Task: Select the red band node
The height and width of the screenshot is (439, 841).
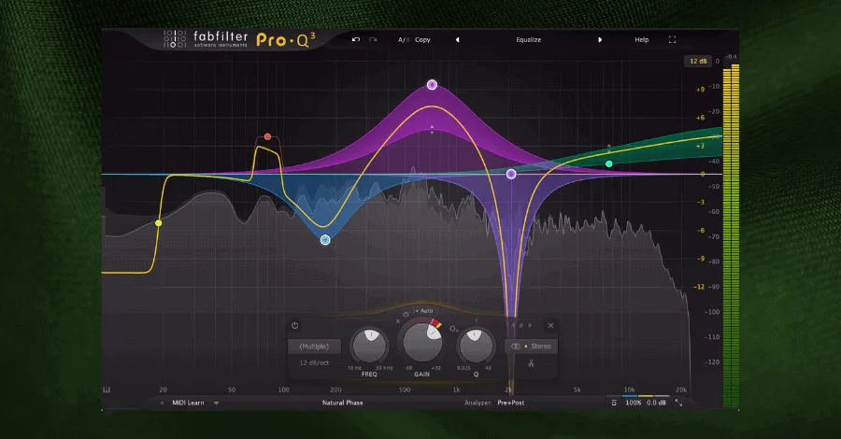Action: [267, 136]
